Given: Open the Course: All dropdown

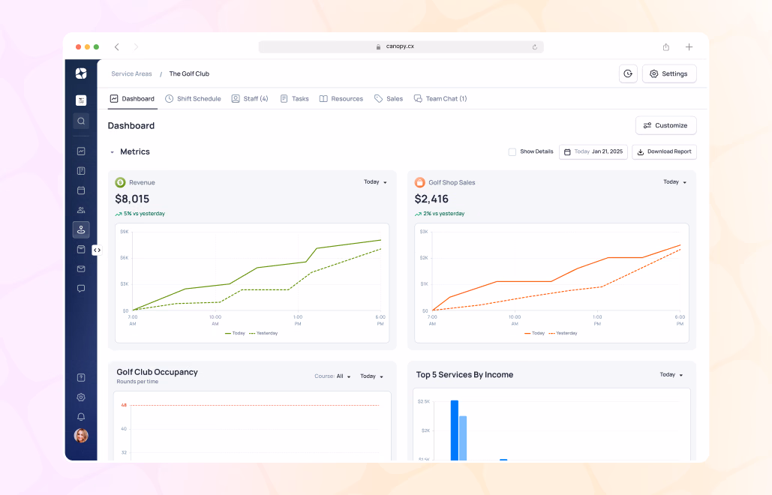Looking at the screenshot, I should point(333,376).
